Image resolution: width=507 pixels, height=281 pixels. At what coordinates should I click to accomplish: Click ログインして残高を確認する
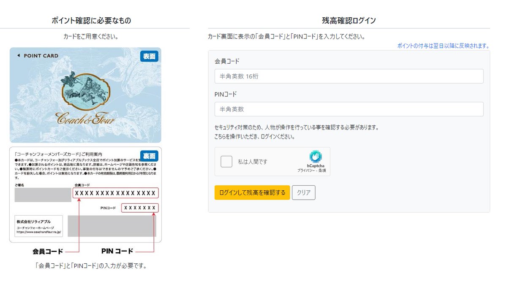252,192
